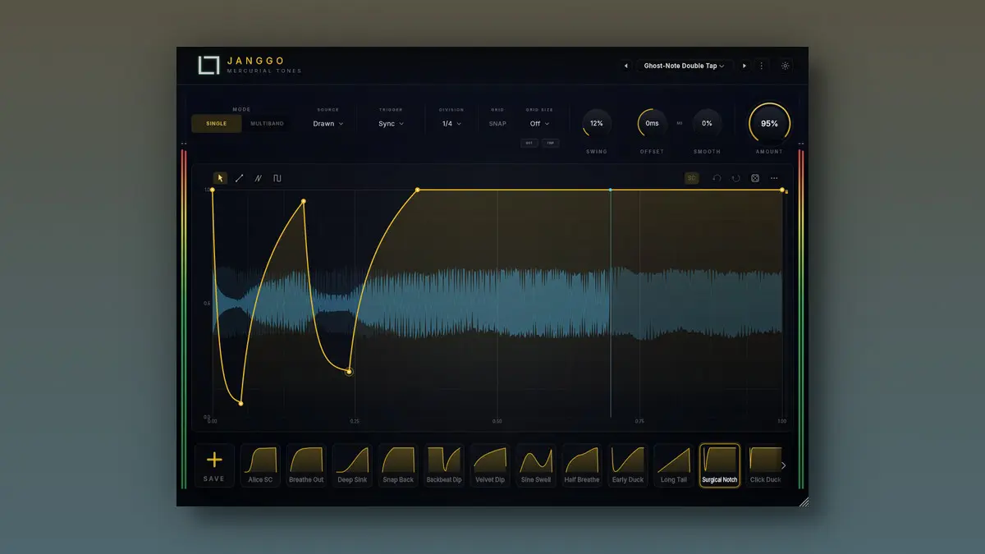Load the Alice SC shape preset
985x554 pixels.
260,465
